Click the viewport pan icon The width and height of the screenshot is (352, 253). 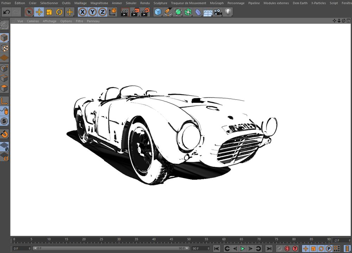[x=334, y=21]
